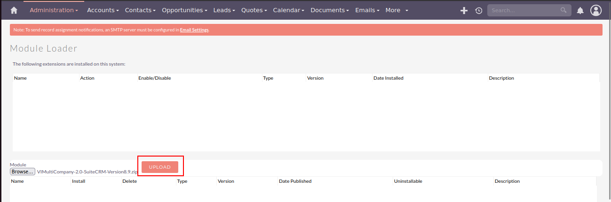Click the Home icon in navbar
This screenshot has height=202, width=611.
pos(14,10)
